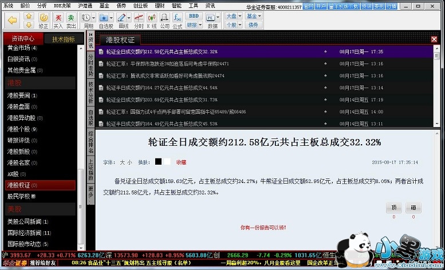The width and height of the screenshot is (445, 270).
Task: Click the yellow back arrow toolbar icon
Action: coord(13,20)
